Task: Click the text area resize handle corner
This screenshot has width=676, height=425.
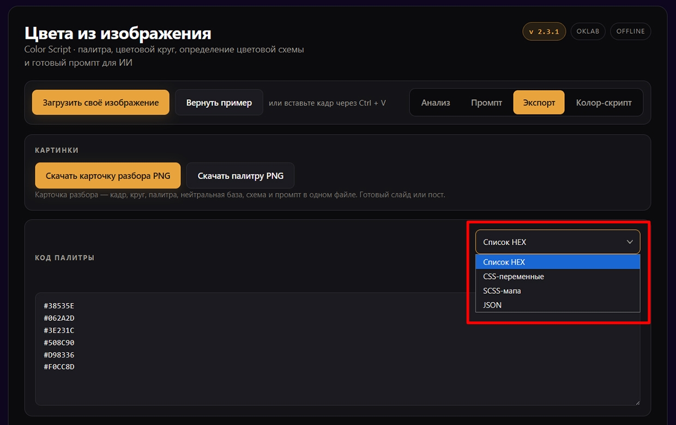Action: (x=636, y=402)
